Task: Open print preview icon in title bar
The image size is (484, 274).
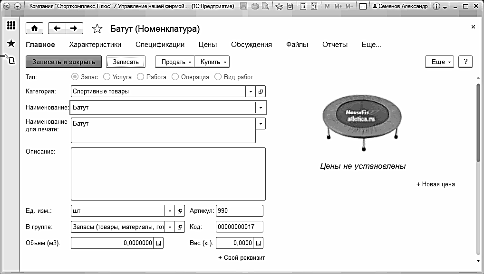Action: (265, 6)
